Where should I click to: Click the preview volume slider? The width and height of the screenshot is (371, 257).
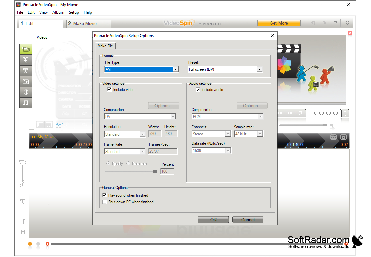tap(303, 125)
